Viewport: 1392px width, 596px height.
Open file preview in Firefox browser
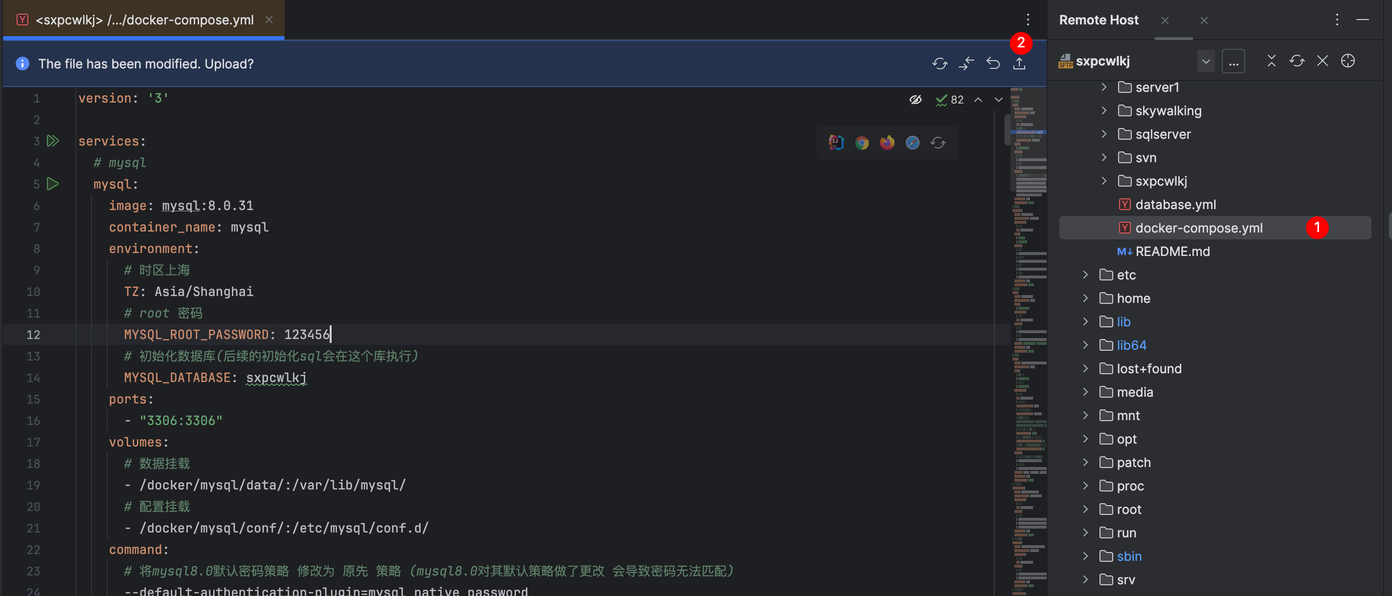pyautogui.click(x=887, y=143)
